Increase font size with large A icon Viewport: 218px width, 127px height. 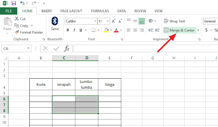point(113,21)
